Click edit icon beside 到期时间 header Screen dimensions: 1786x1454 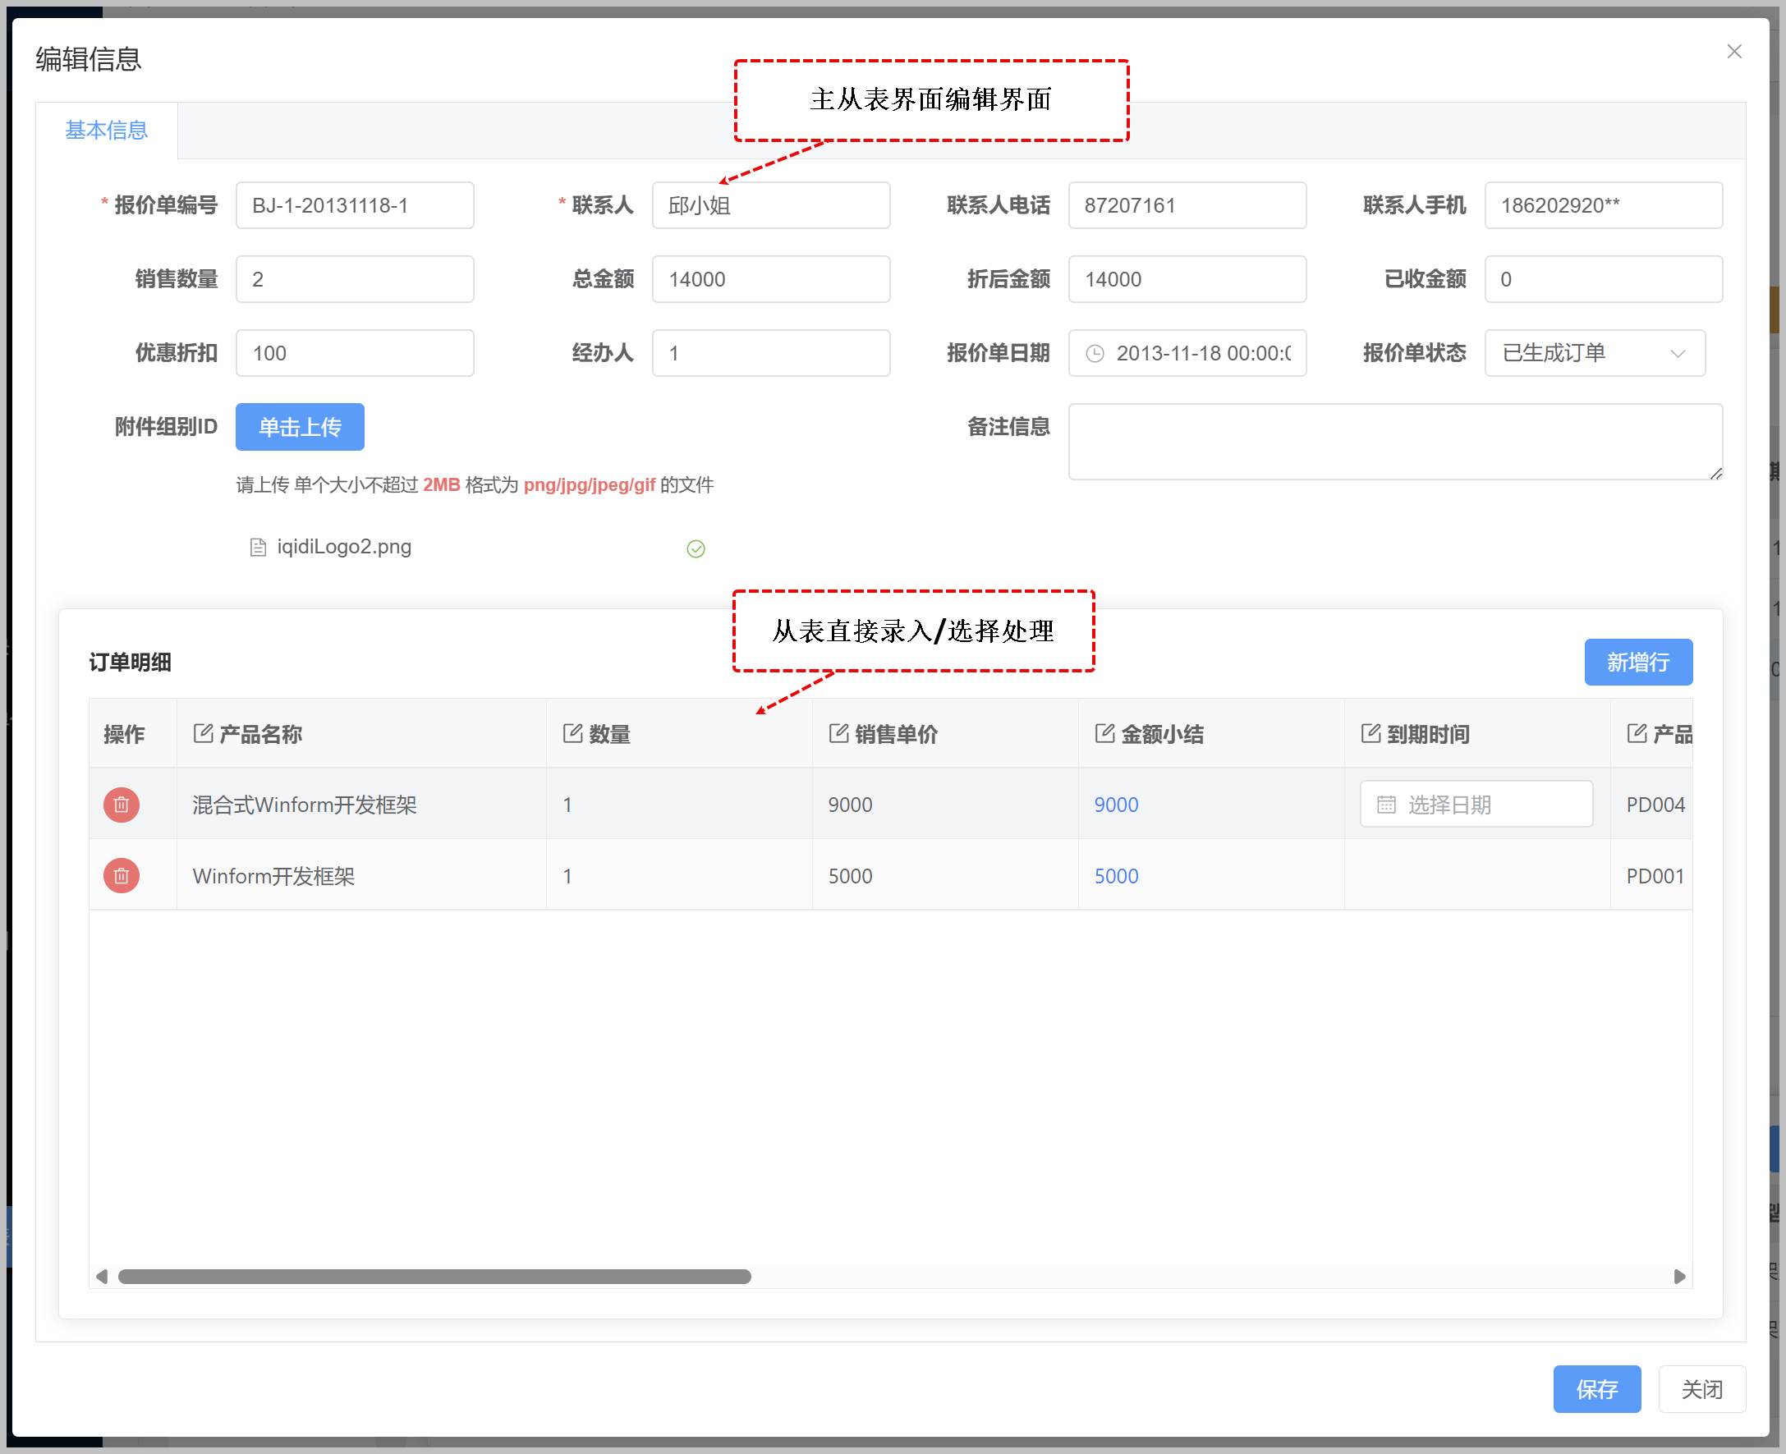[1370, 734]
